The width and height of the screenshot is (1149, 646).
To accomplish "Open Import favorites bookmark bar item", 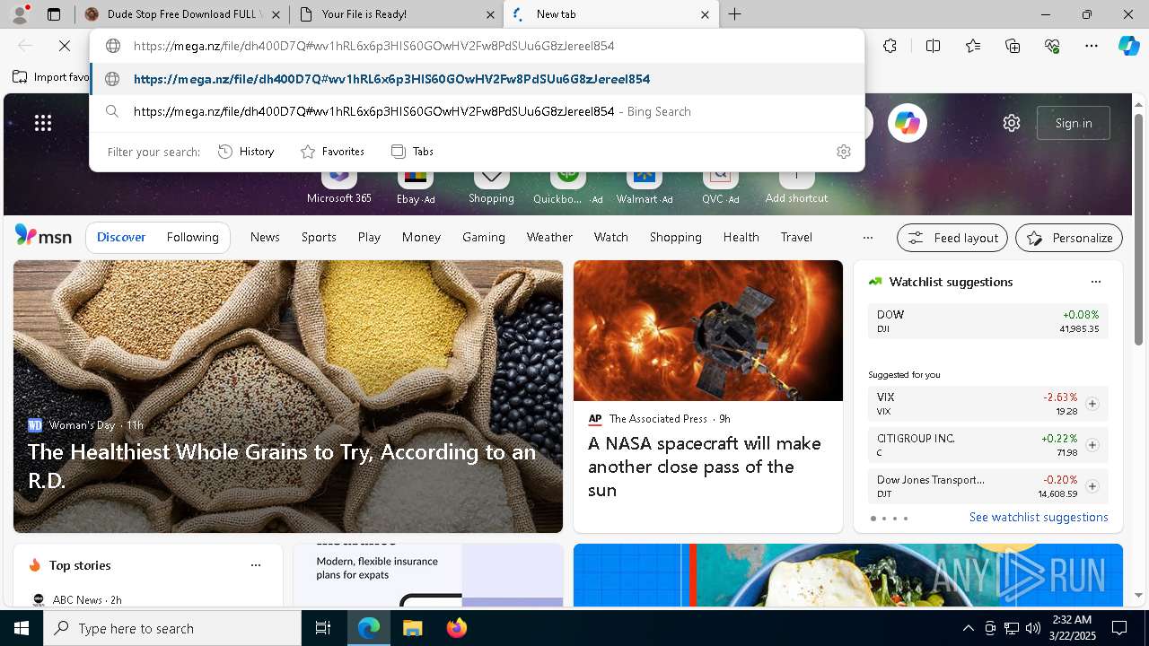I will (x=52, y=77).
